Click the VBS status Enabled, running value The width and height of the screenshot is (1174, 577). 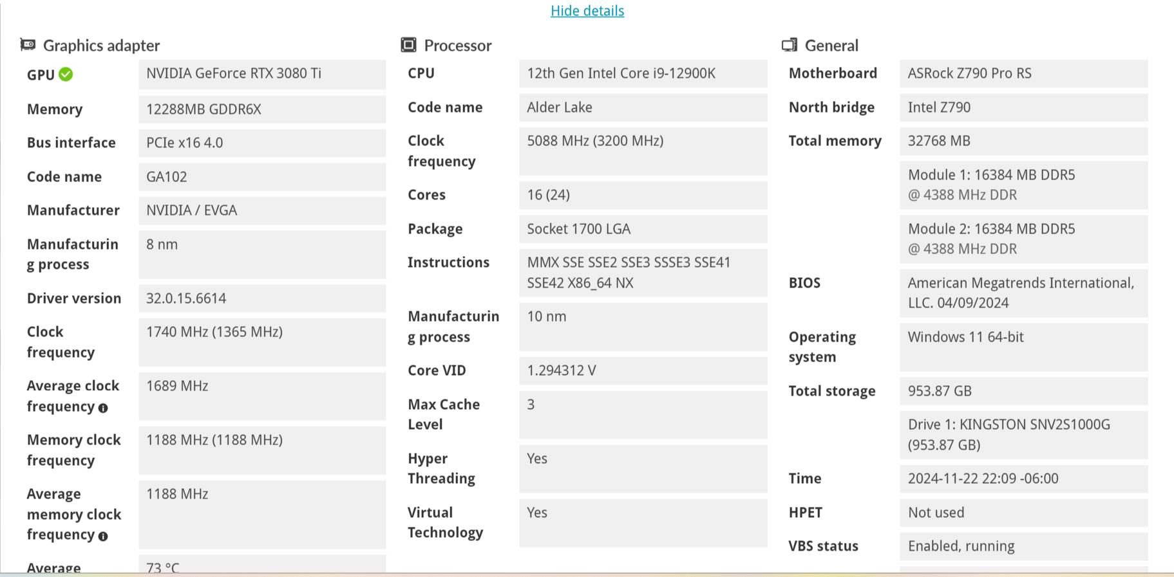(x=1024, y=546)
